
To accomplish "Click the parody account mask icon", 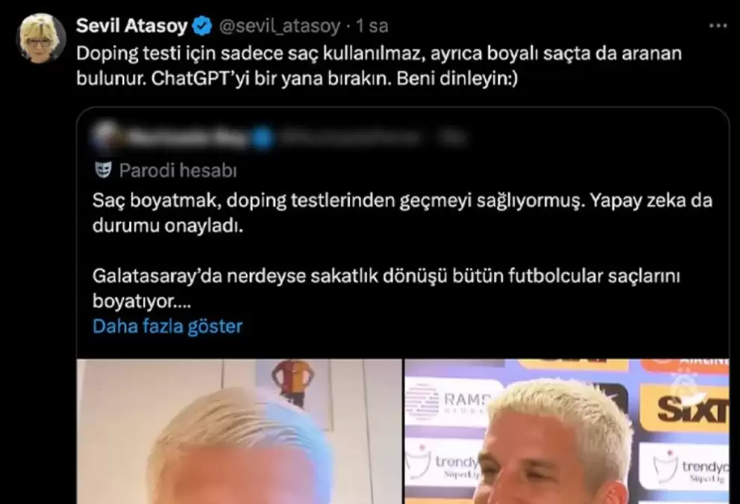I will click(x=103, y=170).
